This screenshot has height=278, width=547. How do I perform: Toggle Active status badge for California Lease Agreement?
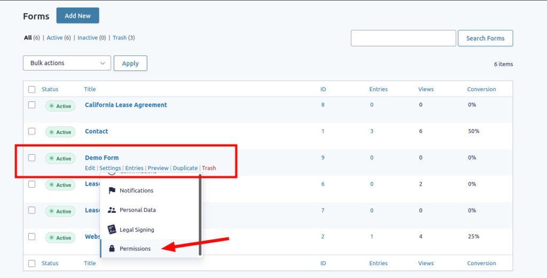[x=60, y=106]
